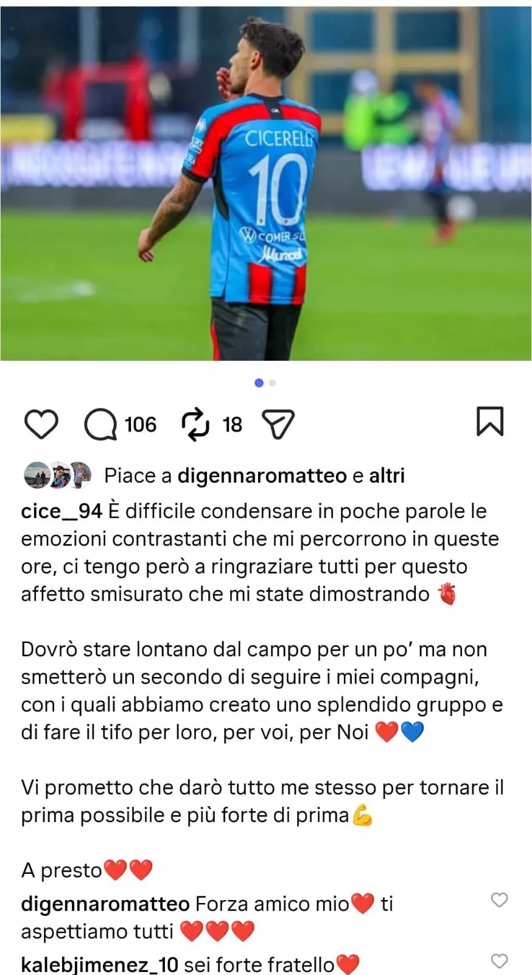Open cice__94 profile from caption
The height and width of the screenshot is (975, 532).
tap(61, 511)
